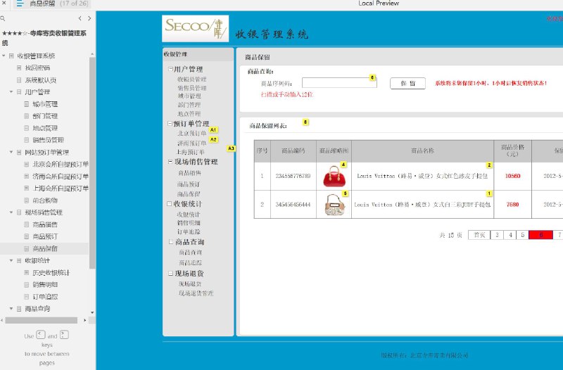Collapse 用户管理 folder in sitemap tree

click(x=11, y=92)
